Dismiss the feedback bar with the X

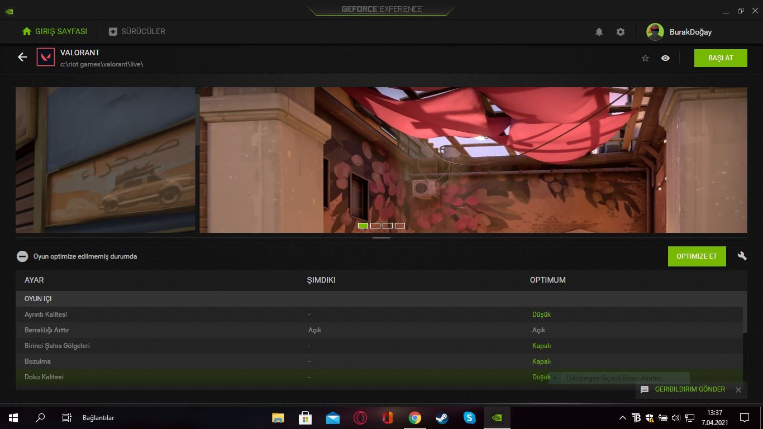pos(738,390)
